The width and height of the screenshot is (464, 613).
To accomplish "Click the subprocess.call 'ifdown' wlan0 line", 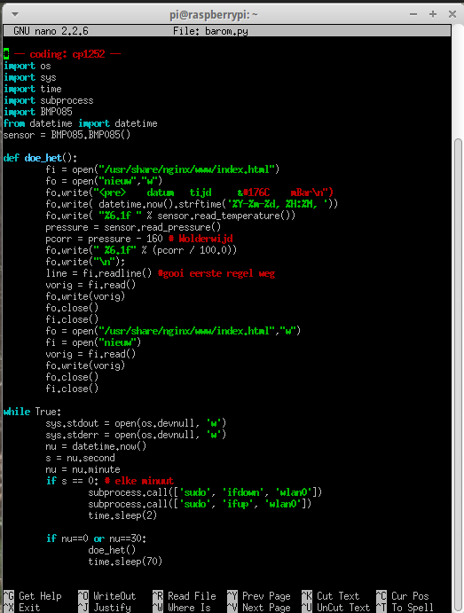I will pyautogui.click(x=205, y=492).
